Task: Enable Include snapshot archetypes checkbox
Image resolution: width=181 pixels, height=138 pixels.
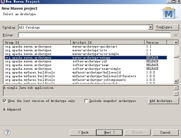Action: click(x=86, y=101)
